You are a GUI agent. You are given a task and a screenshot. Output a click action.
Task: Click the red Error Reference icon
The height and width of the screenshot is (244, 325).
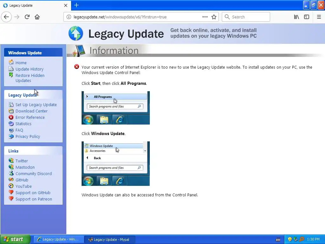11,117
